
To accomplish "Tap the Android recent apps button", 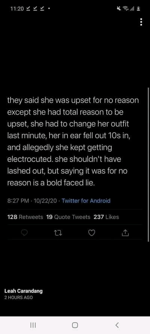I will (33, 325).
